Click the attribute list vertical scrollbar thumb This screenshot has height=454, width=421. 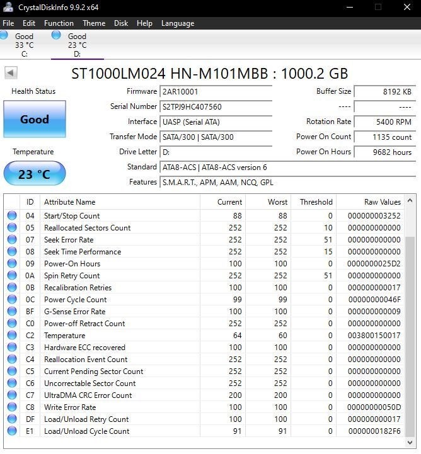410,337
